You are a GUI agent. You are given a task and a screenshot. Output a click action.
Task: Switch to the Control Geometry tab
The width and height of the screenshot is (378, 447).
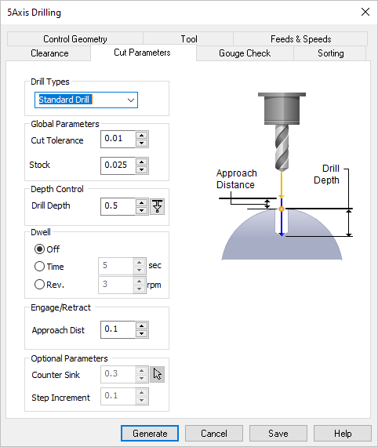pyautogui.click(x=75, y=39)
